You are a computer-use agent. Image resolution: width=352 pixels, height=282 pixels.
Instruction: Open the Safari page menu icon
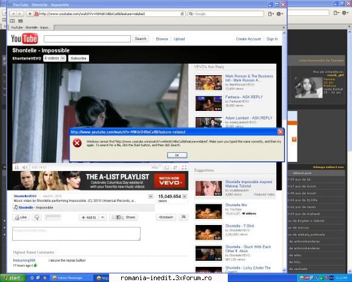[x=271, y=14]
